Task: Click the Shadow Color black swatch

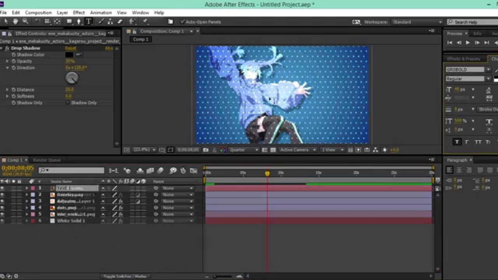Action: point(69,55)
